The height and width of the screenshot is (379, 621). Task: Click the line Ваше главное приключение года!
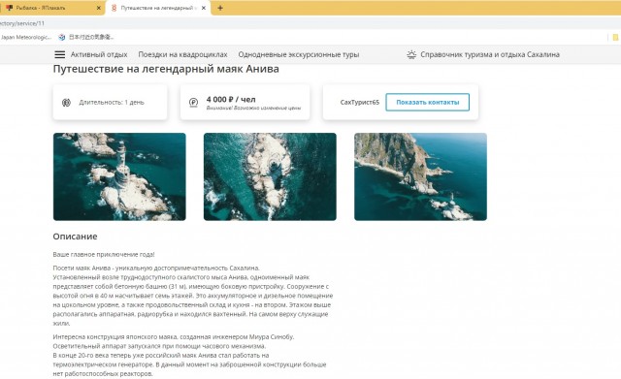pos(104,254)
